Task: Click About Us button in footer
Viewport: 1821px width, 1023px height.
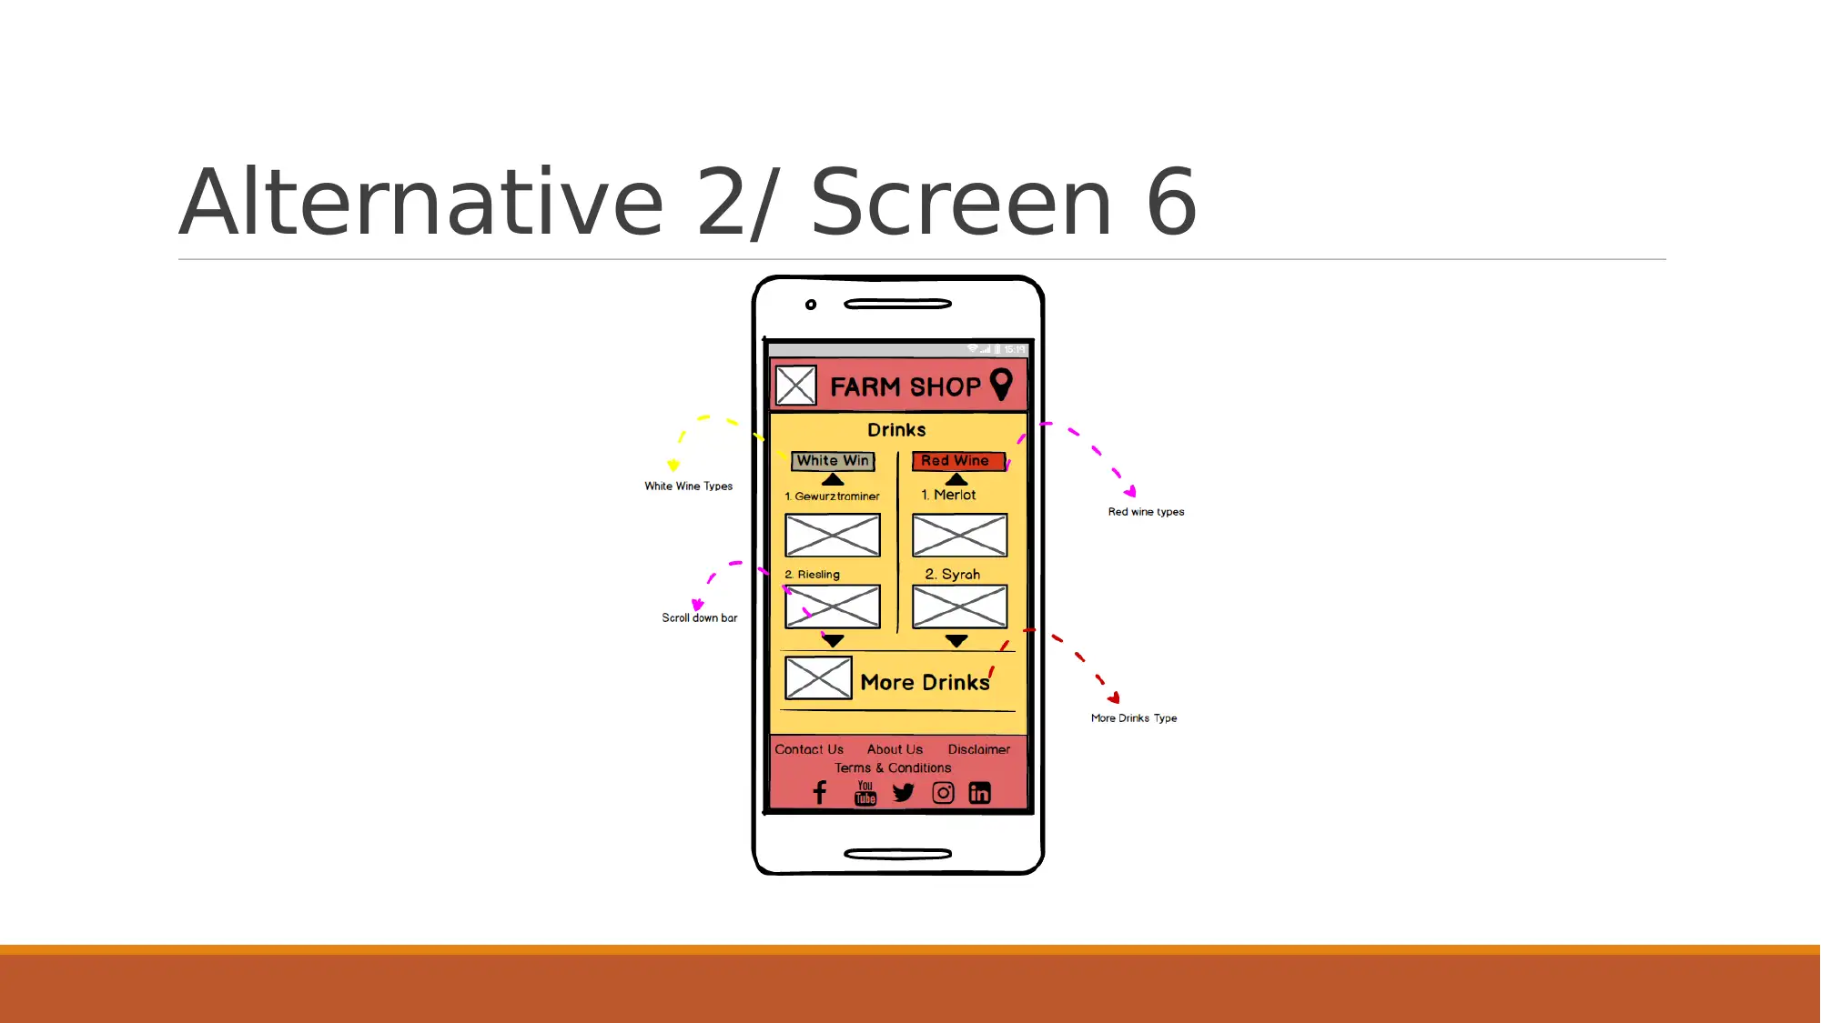Action: click(895, 748)
